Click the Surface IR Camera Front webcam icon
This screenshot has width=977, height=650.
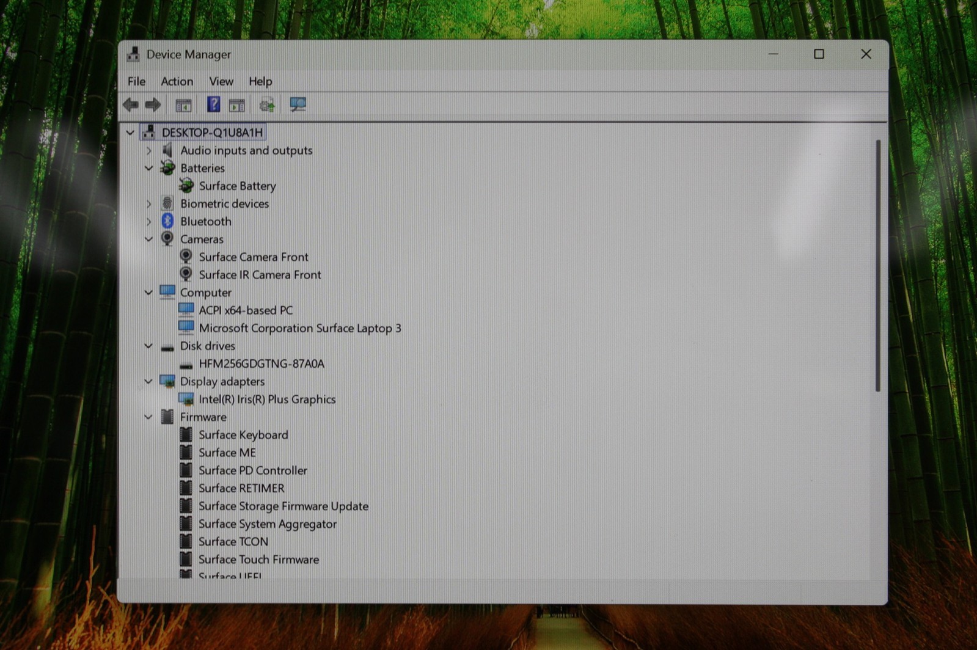(186, 274)
